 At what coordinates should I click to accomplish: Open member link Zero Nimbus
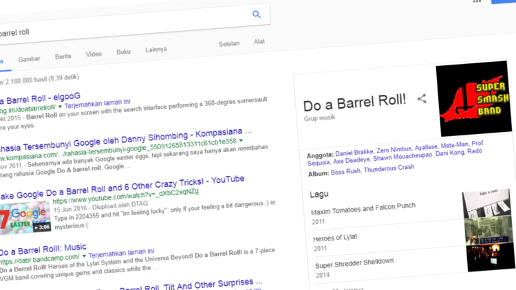click(x=394, y=150)
